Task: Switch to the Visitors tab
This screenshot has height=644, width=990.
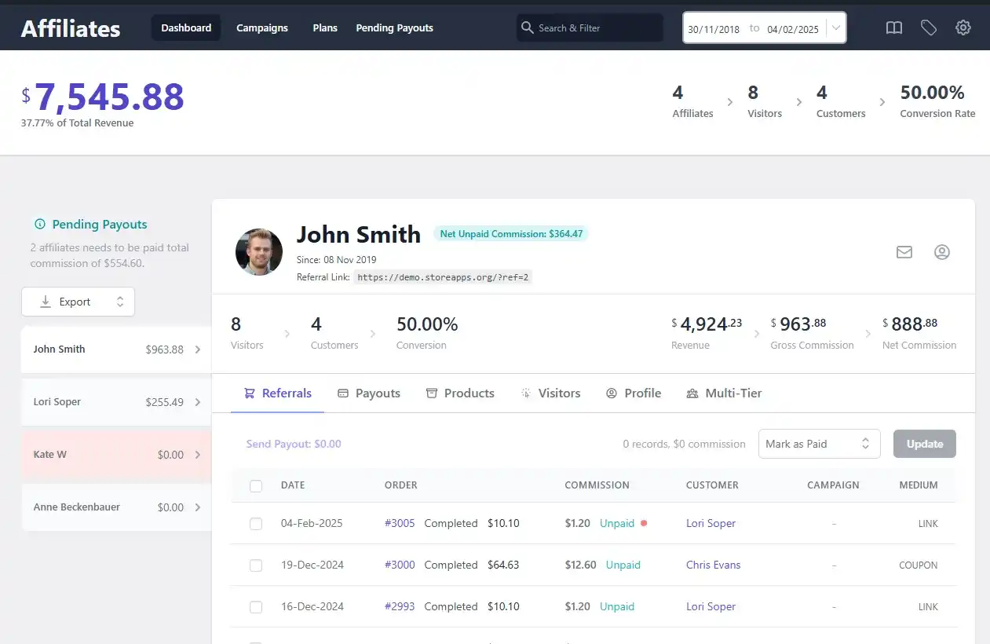Action: coord(550,393)
